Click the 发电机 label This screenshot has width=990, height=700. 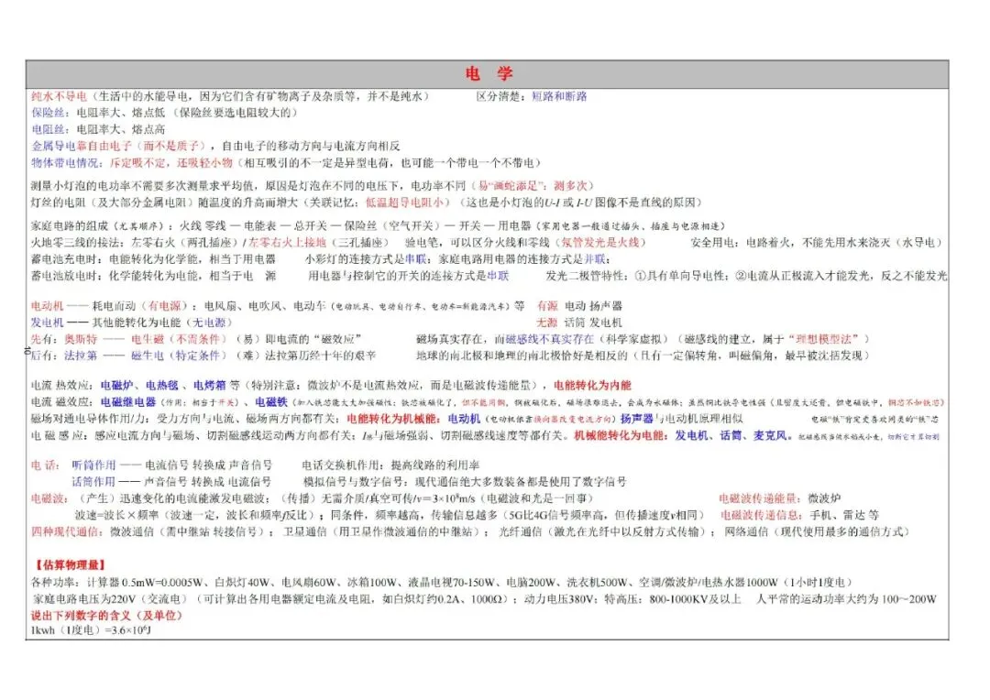(x=46, y=323)
